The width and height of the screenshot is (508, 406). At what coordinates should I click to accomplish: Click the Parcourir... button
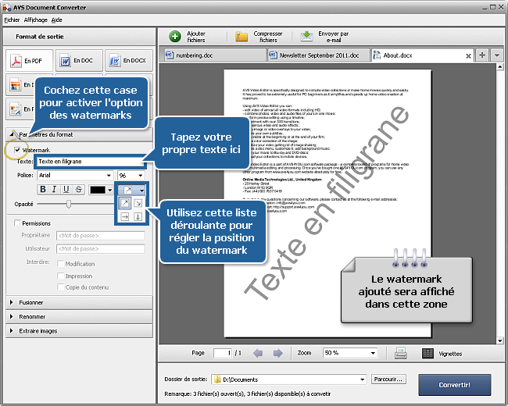(x=388, y=379)
